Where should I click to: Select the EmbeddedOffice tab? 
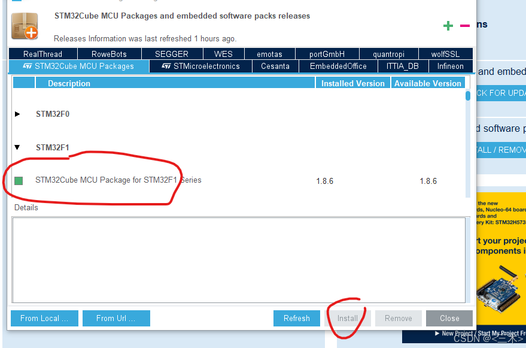point(338,66)
